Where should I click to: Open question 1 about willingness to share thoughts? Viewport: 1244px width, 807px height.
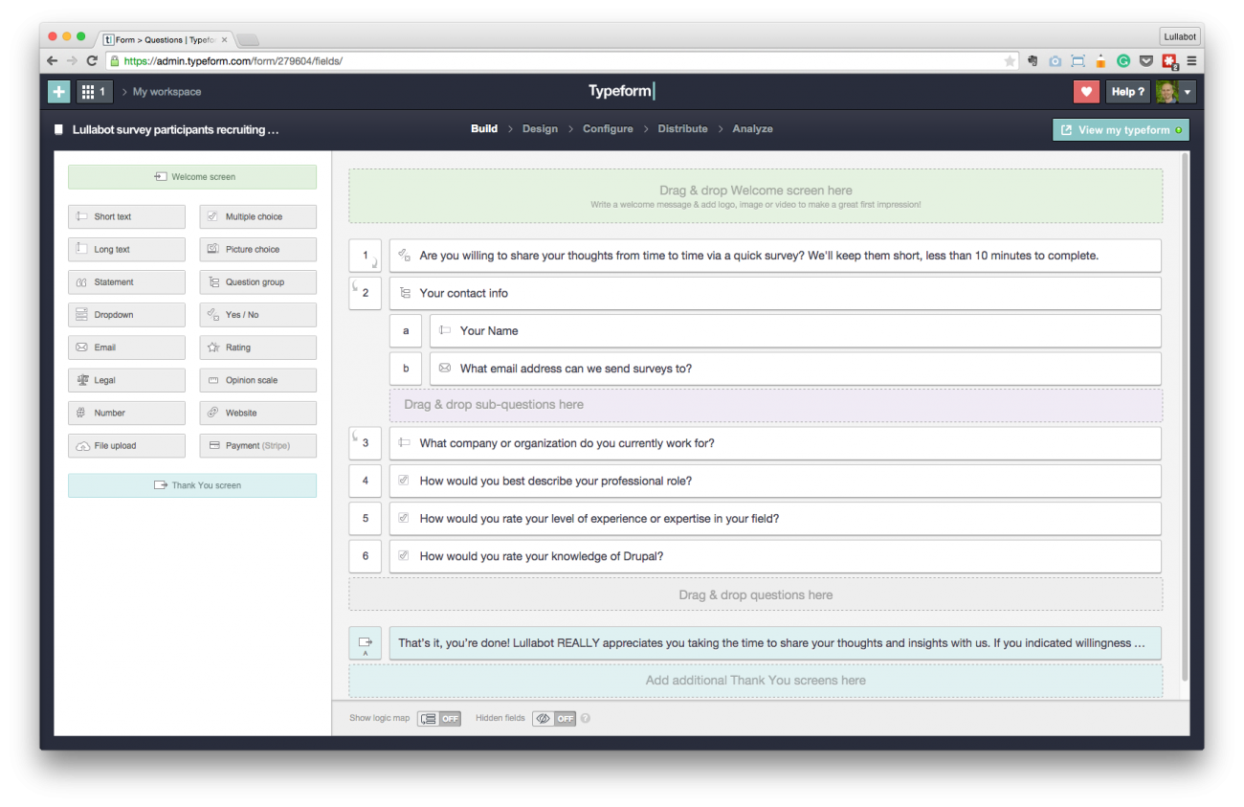pos(775,256)
